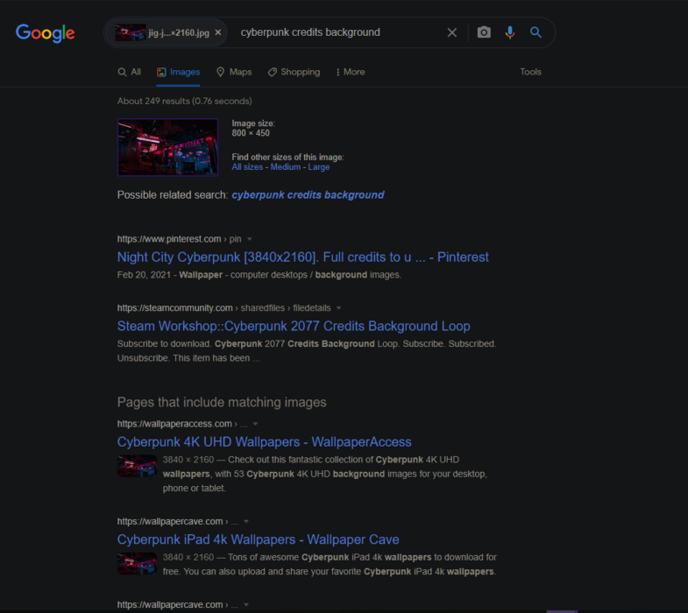688x613 pixels.
Task: Click the 'Pages that include matching images' heading
Action: click(x=222, y=402)
